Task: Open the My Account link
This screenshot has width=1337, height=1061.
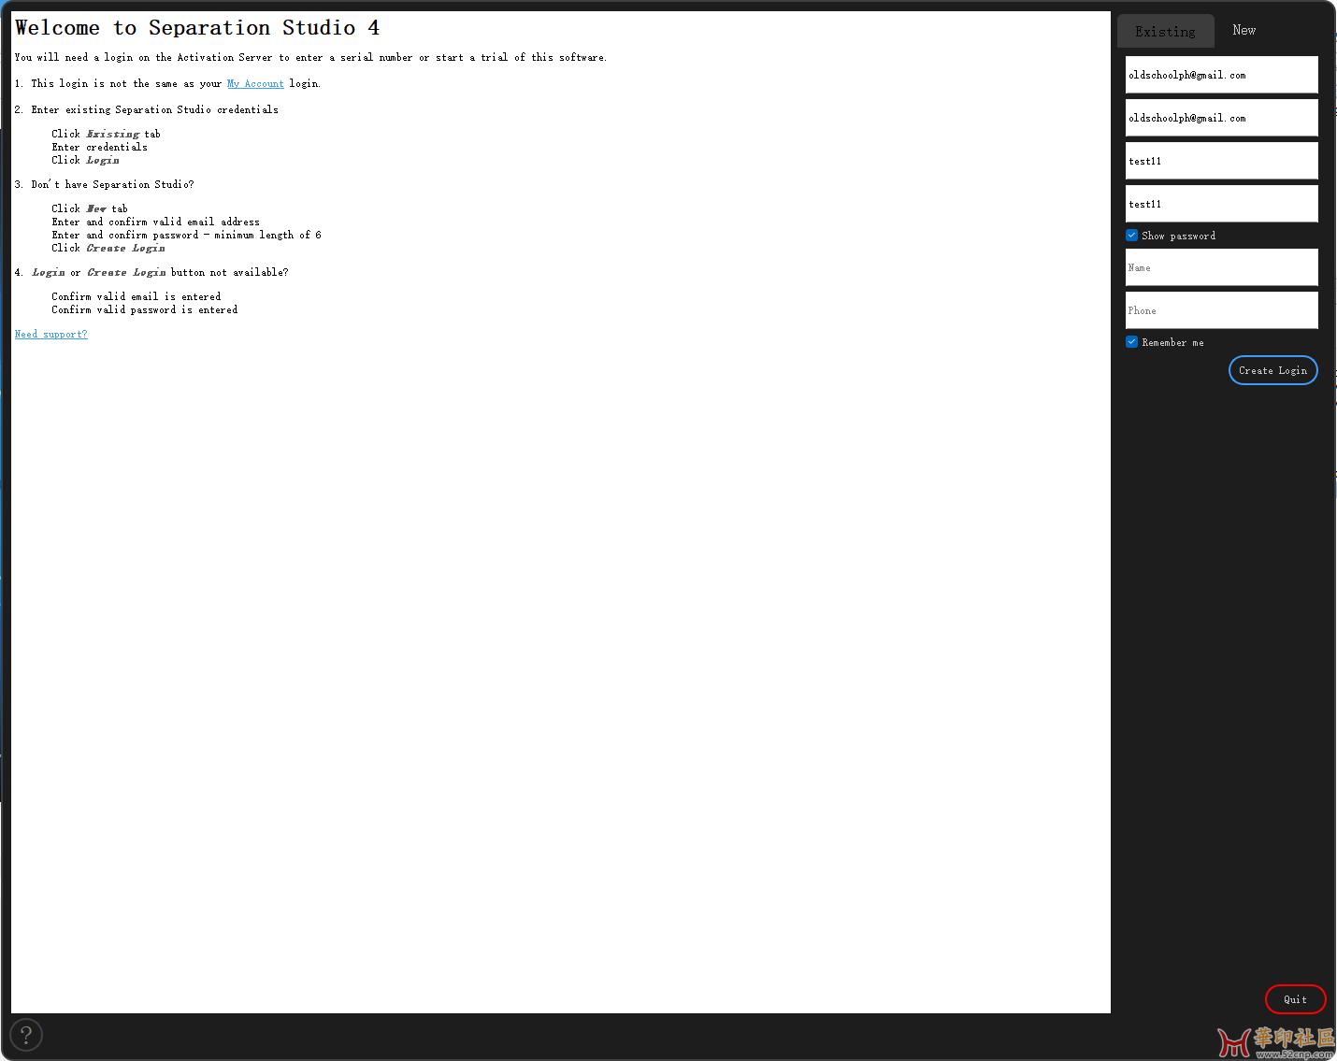Action: 255,83
